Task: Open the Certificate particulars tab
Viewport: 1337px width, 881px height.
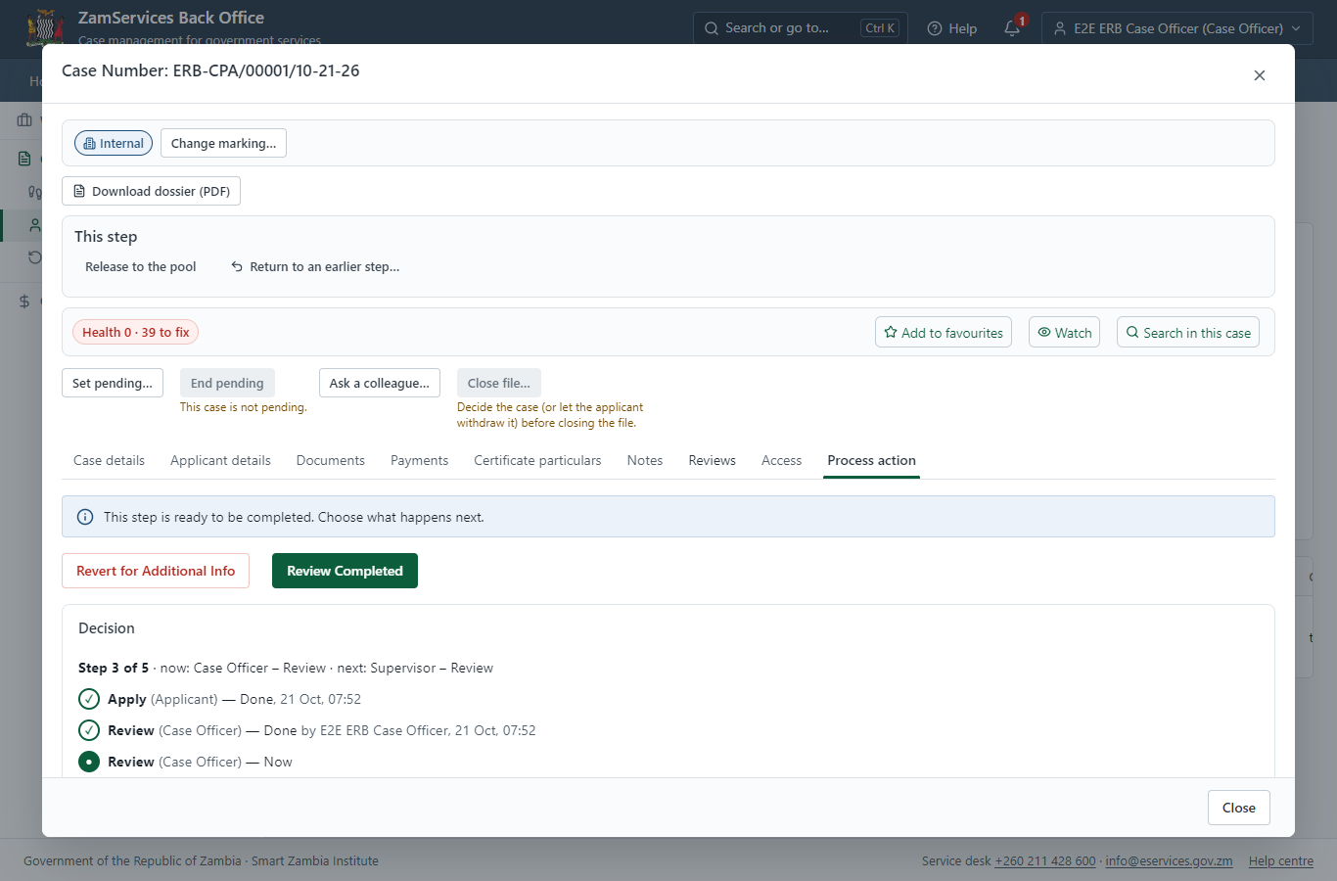Action: (x=537, y=460)
